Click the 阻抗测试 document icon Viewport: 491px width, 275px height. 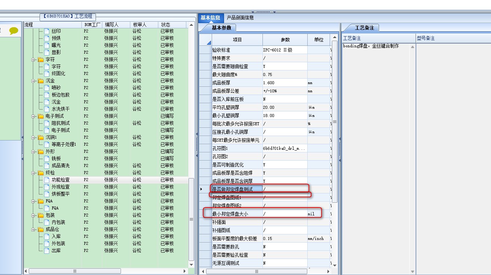click(x=47, y=123)
